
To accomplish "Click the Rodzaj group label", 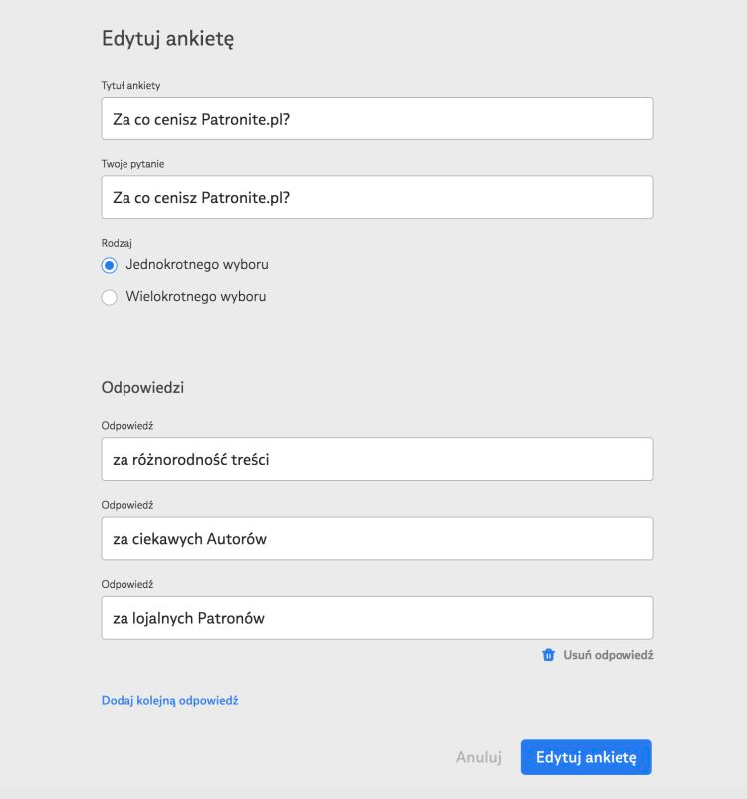I will click(x=118, y=242).
